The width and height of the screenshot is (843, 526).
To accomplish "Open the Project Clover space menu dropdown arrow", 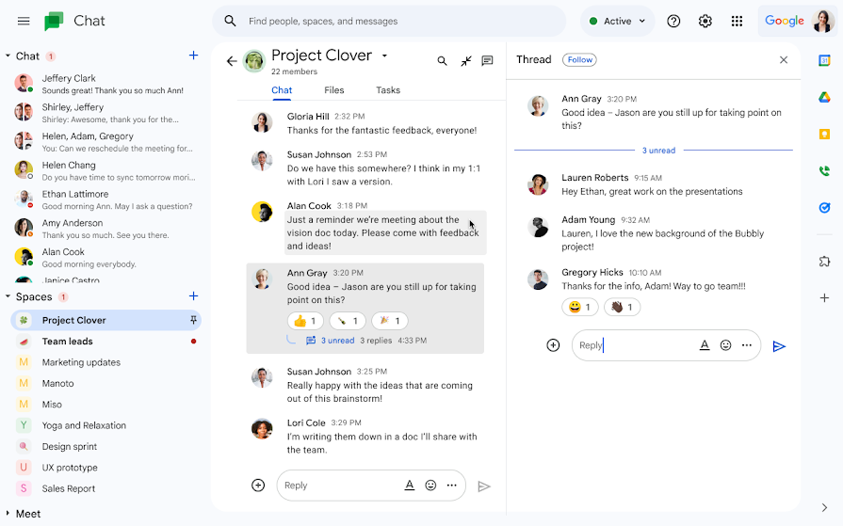I will coord(384,56).
